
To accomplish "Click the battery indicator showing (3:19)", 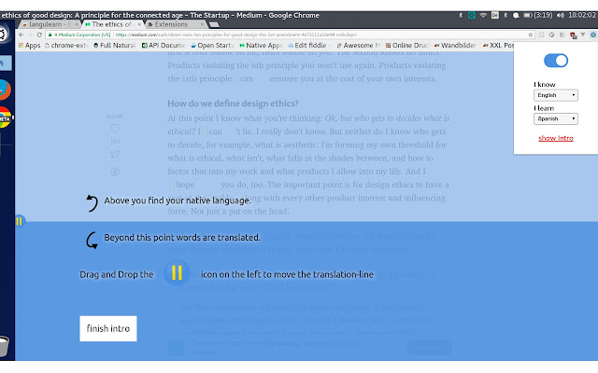I will (x=538, y=15).
